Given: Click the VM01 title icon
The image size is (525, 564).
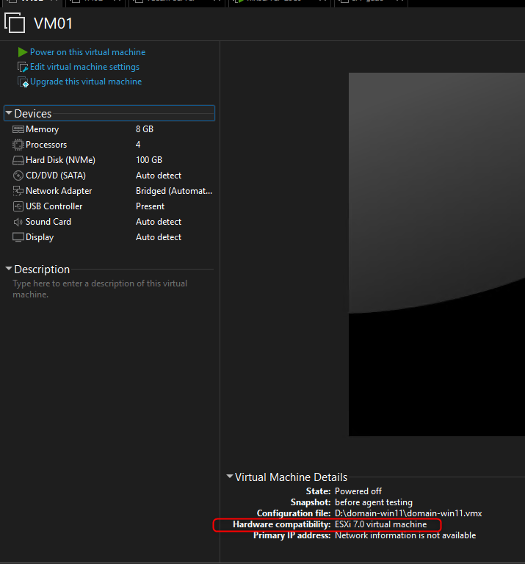Looking at the screenshot, I should click(15, 23).
